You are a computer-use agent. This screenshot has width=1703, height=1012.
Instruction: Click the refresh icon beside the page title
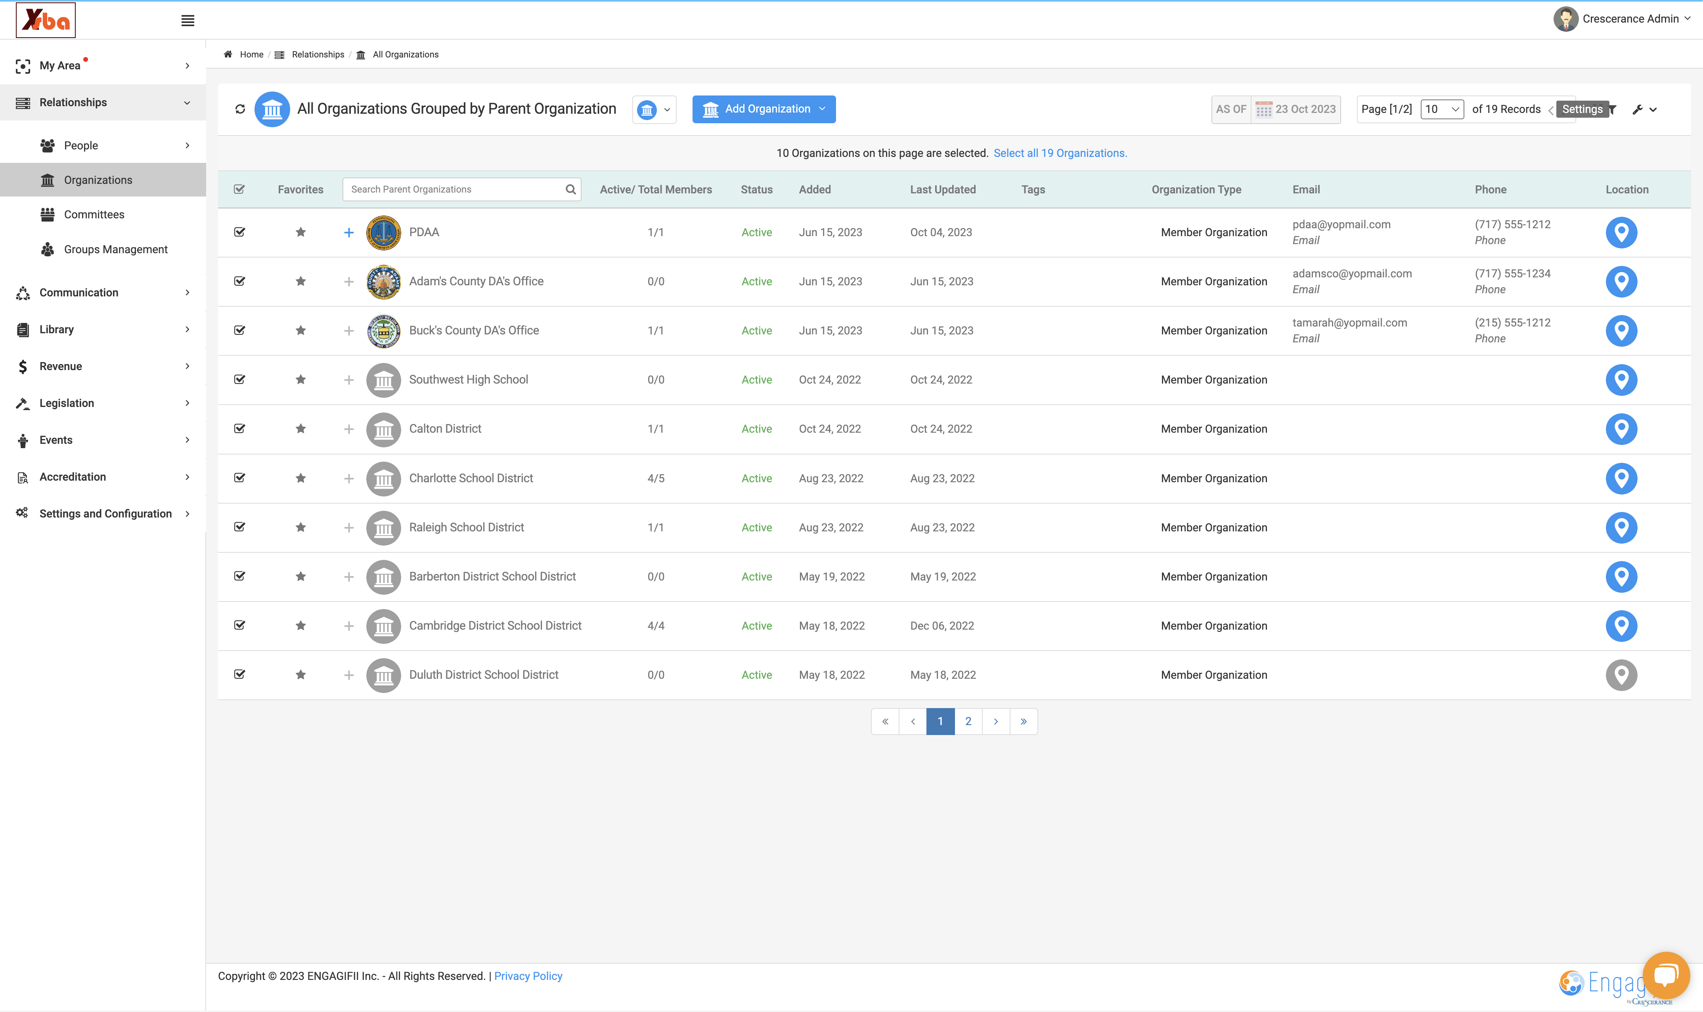(x=240, y=109)
